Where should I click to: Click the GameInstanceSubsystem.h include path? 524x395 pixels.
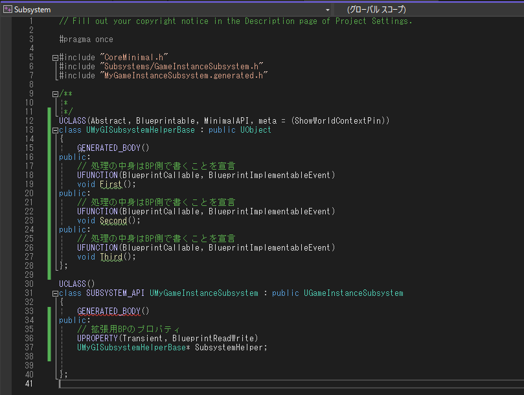[181, 67]
